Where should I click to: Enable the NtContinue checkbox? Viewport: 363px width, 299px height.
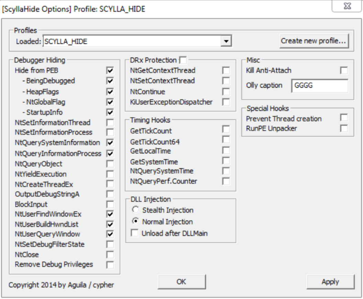pos(226,92)
